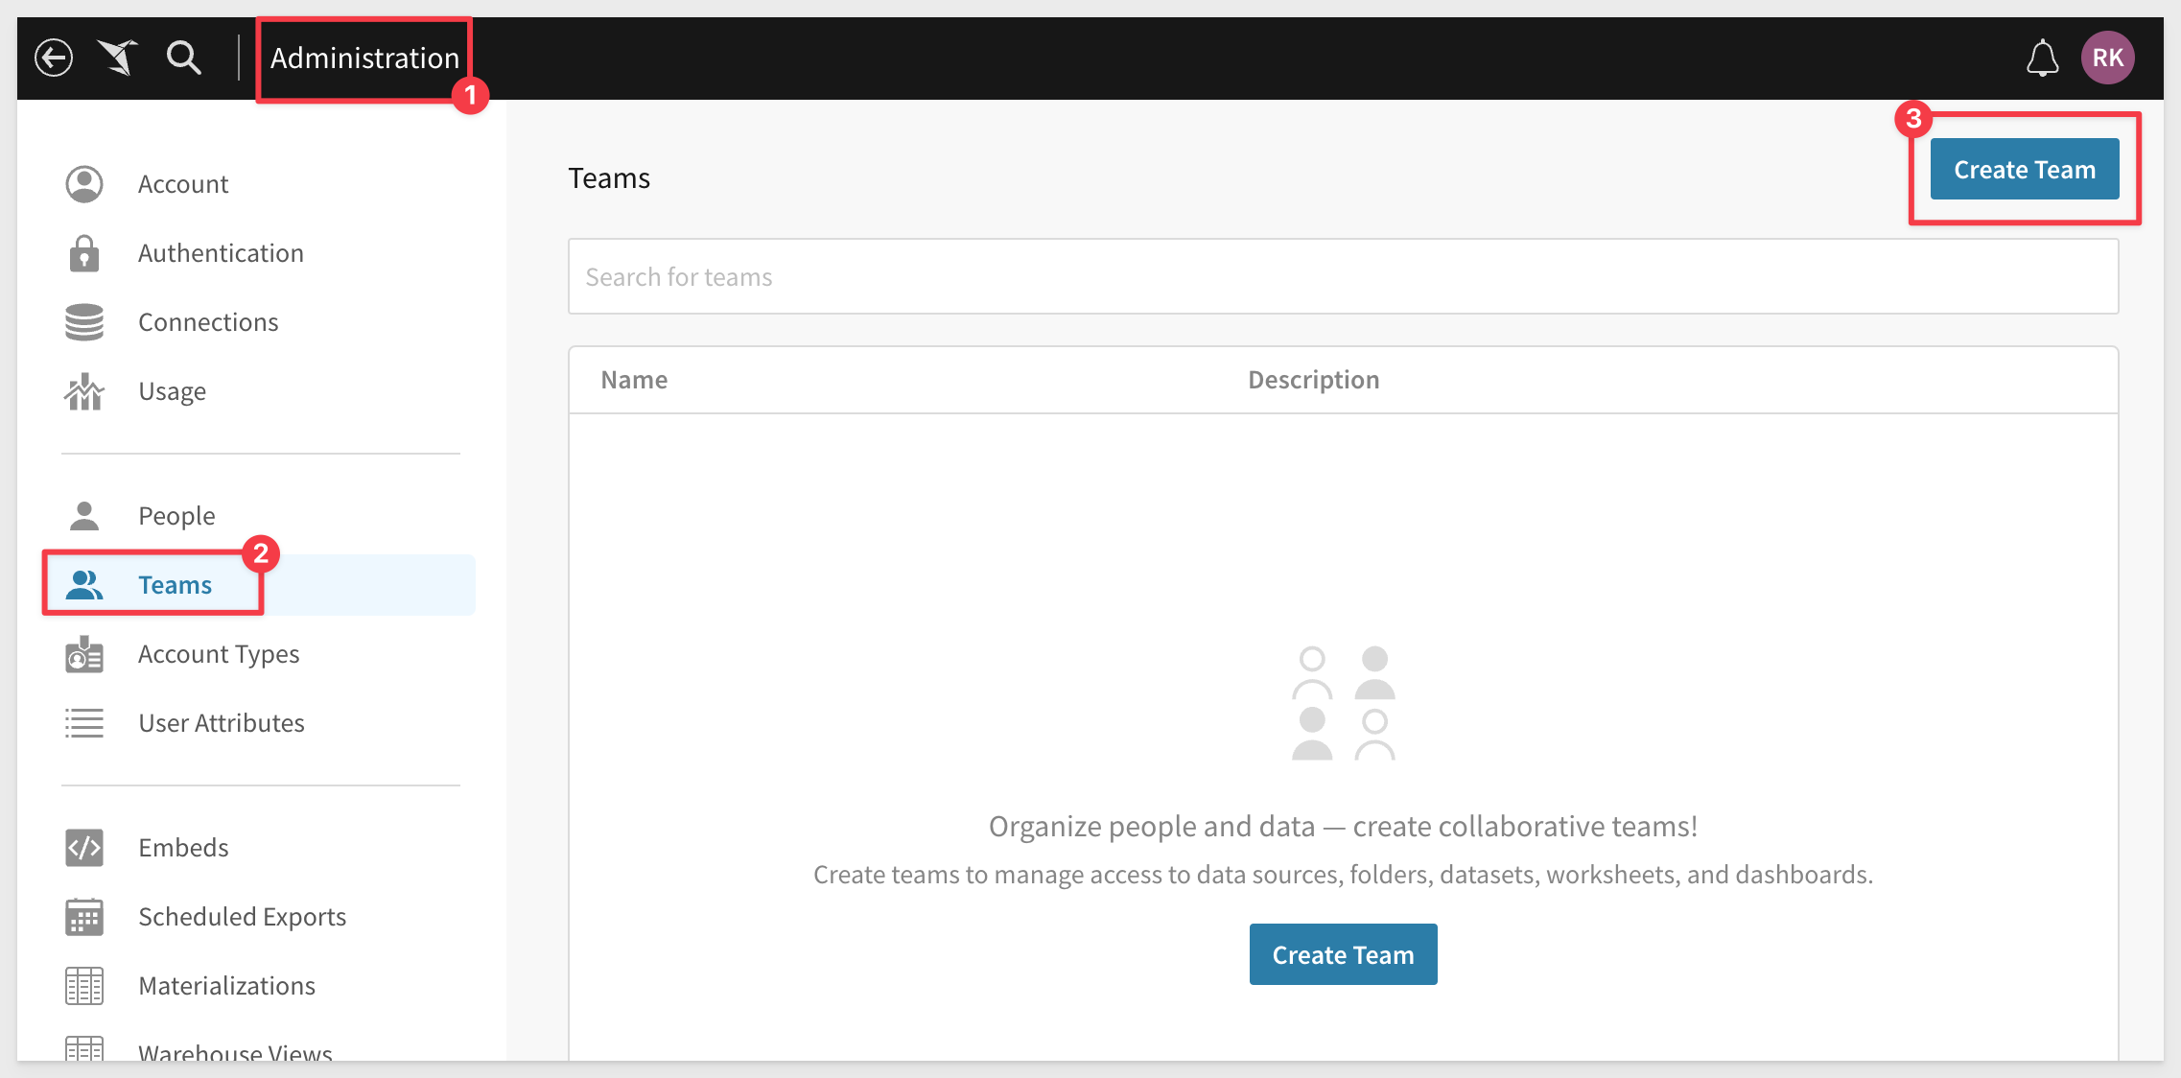This screenshot has height=1078, width=2181.
Task: Click the Usage chart icon
Action: tap(84, 391)
